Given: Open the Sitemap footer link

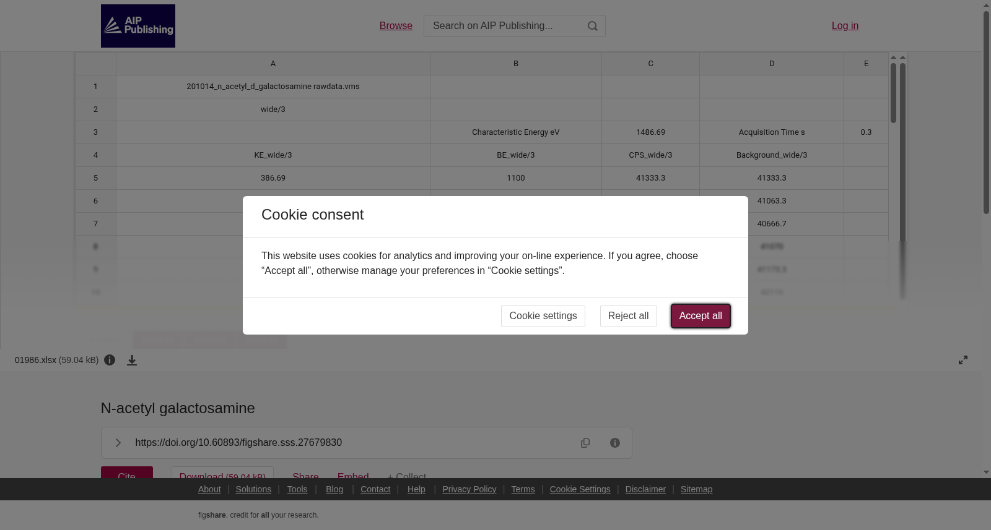Looking at the screenshot, I should [697, 489].
